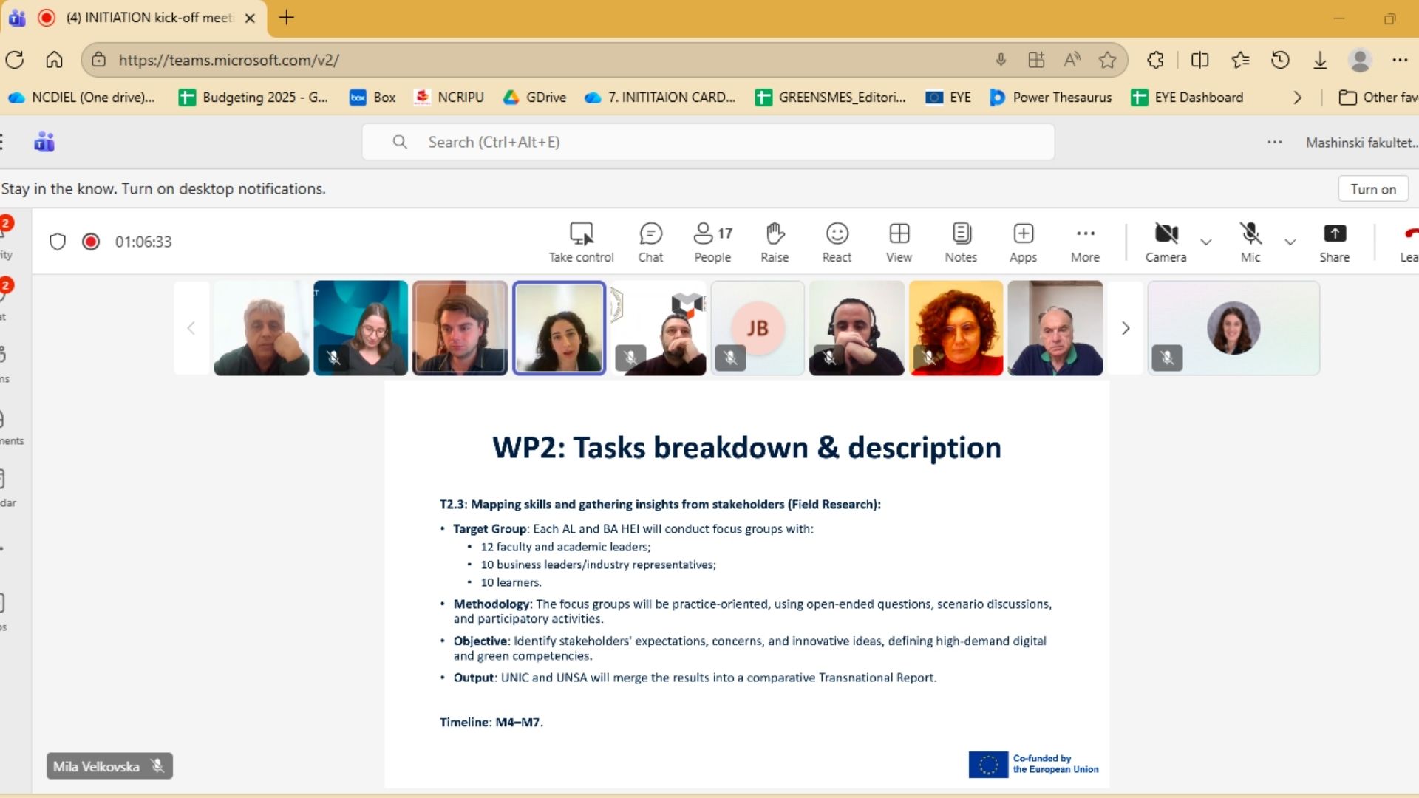Unmute the Mic

[x=1250, y=242]
